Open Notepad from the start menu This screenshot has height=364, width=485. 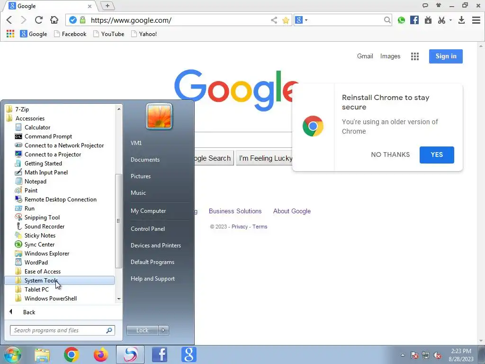pyautogui.click(x=35, y=182)
